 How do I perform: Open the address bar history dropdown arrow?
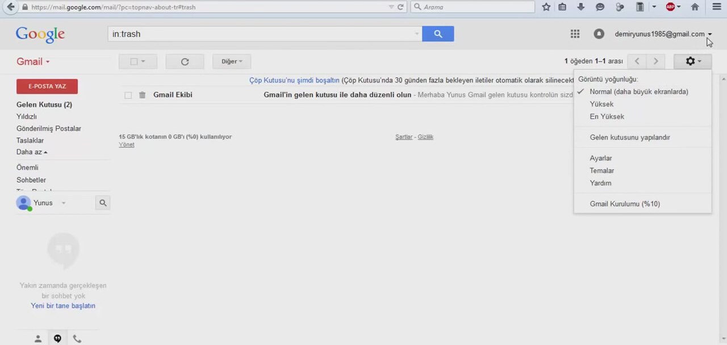click(391, 7)
